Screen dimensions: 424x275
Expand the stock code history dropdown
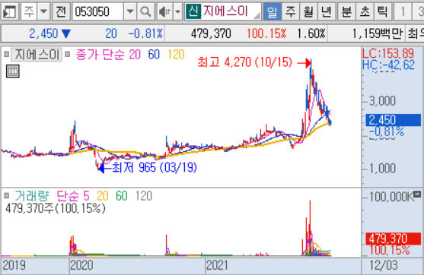pos(130,11)
